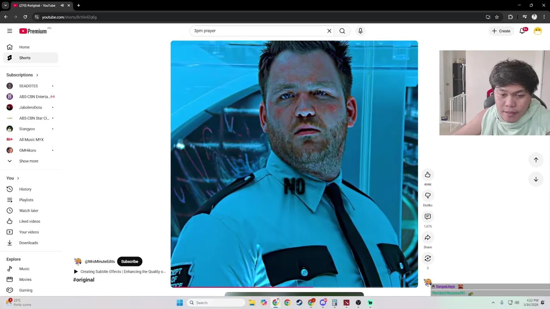The image size is (550, 309).
Task: Open Dota 2 from the taskbar
Action: pyautogui.click(x=346, y=303)
